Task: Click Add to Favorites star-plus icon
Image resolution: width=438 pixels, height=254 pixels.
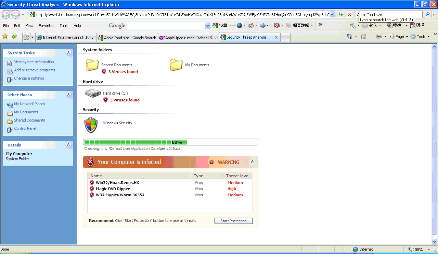Action: pyautogui.click(x=14, y=37)
